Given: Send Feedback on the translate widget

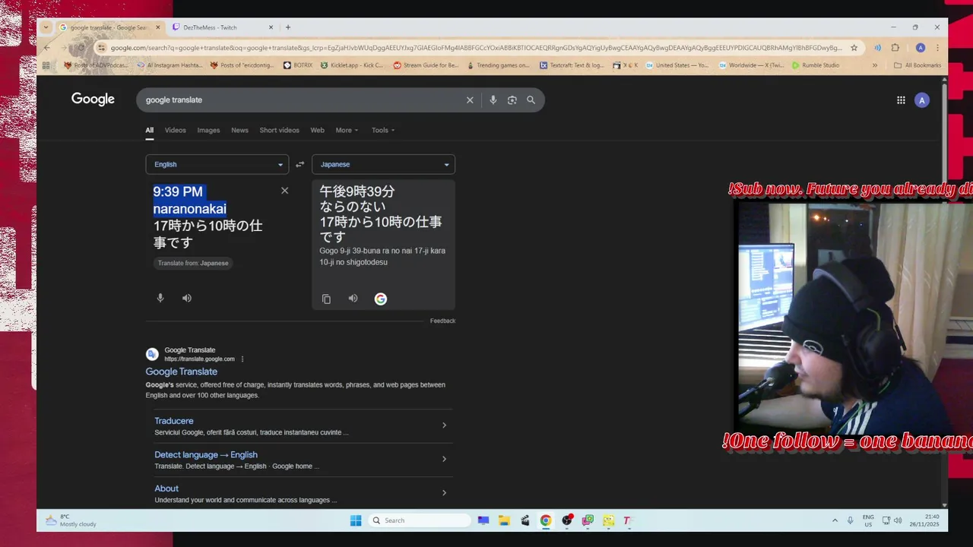Looking at the screenshot, I should 442,321.
